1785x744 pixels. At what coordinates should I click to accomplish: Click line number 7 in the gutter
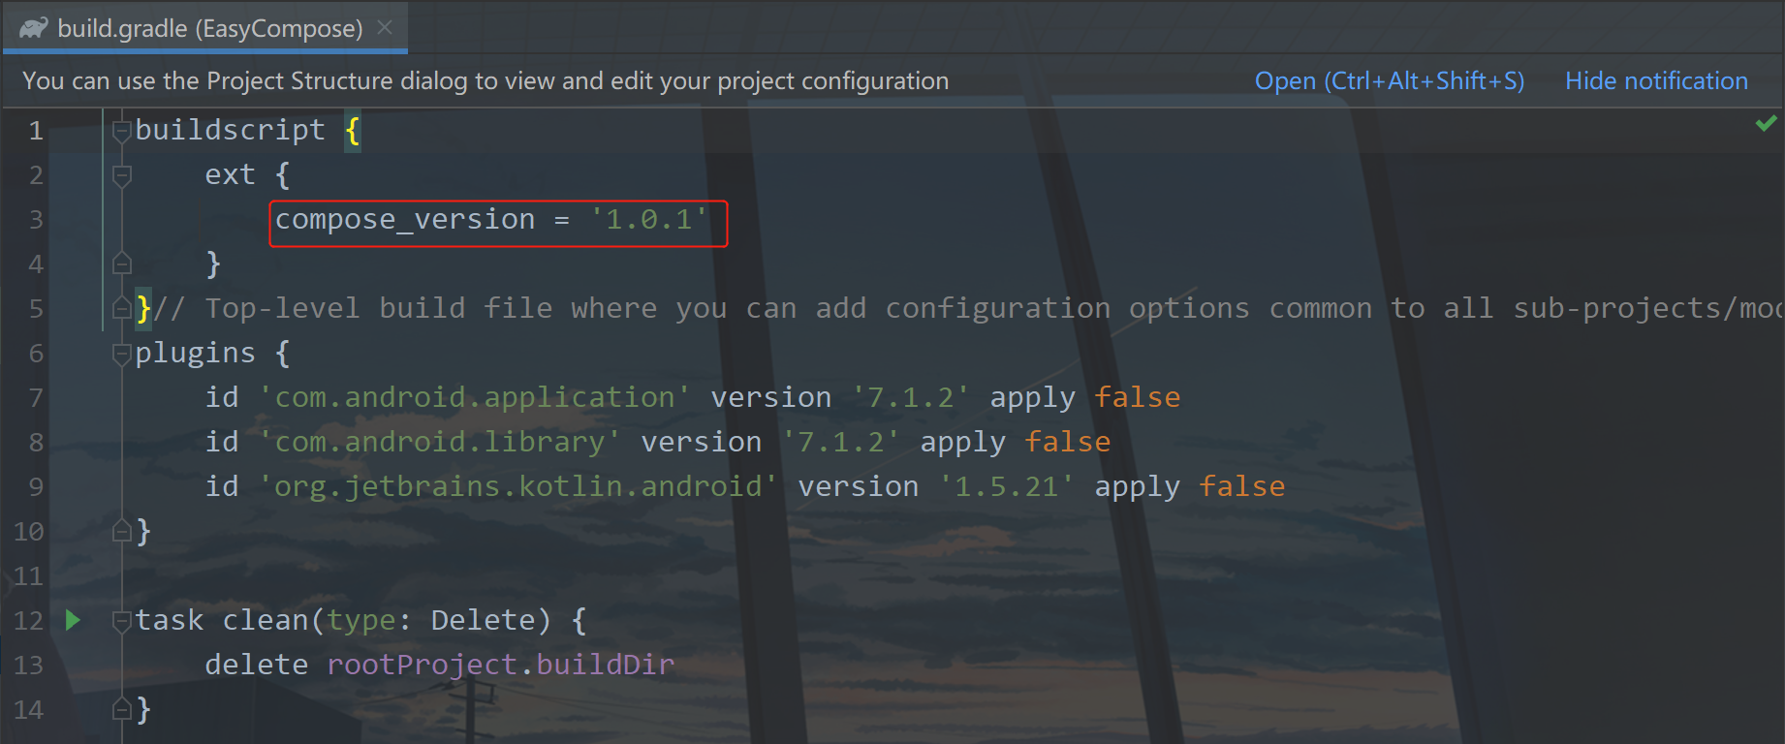point(36,398)
